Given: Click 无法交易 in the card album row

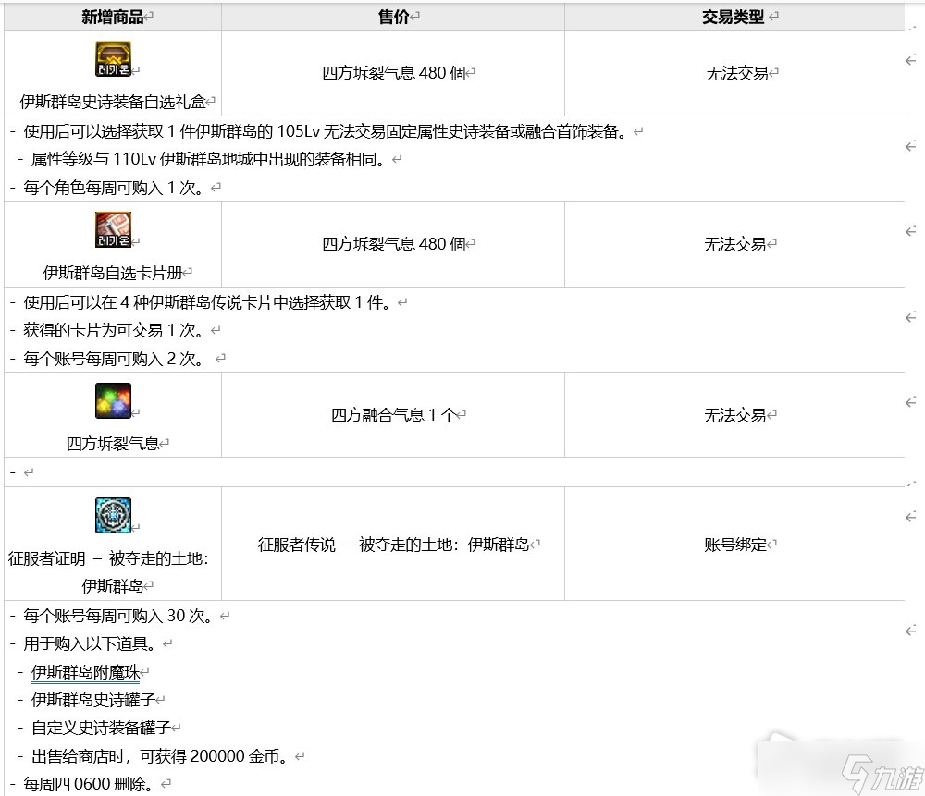Looking at the screenshot, I should (735, 244).
